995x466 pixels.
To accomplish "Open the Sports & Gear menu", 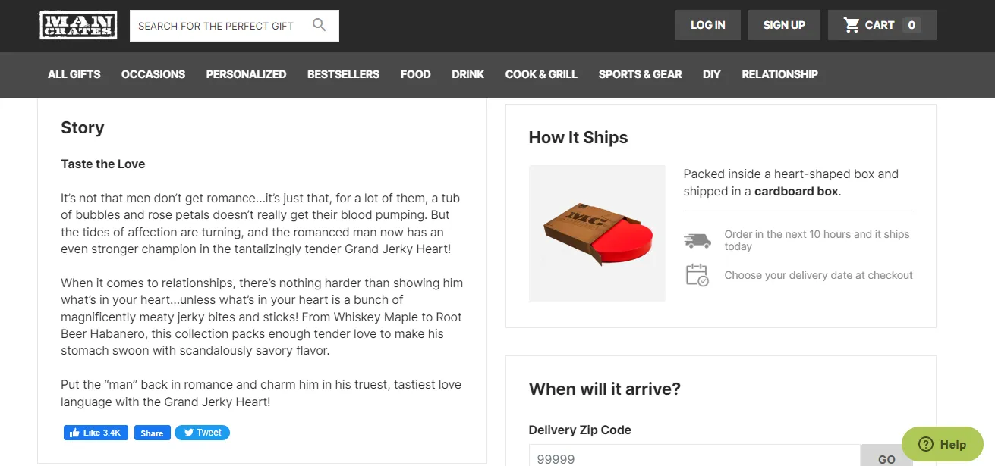I will coord(640,74).
